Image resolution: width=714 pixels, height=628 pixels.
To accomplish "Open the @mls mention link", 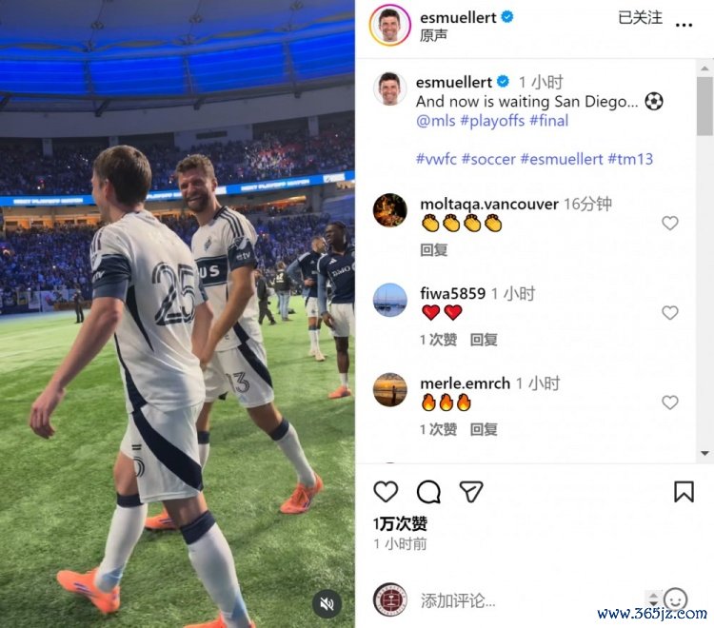I will pyautogui.click(x=435, y=121).
